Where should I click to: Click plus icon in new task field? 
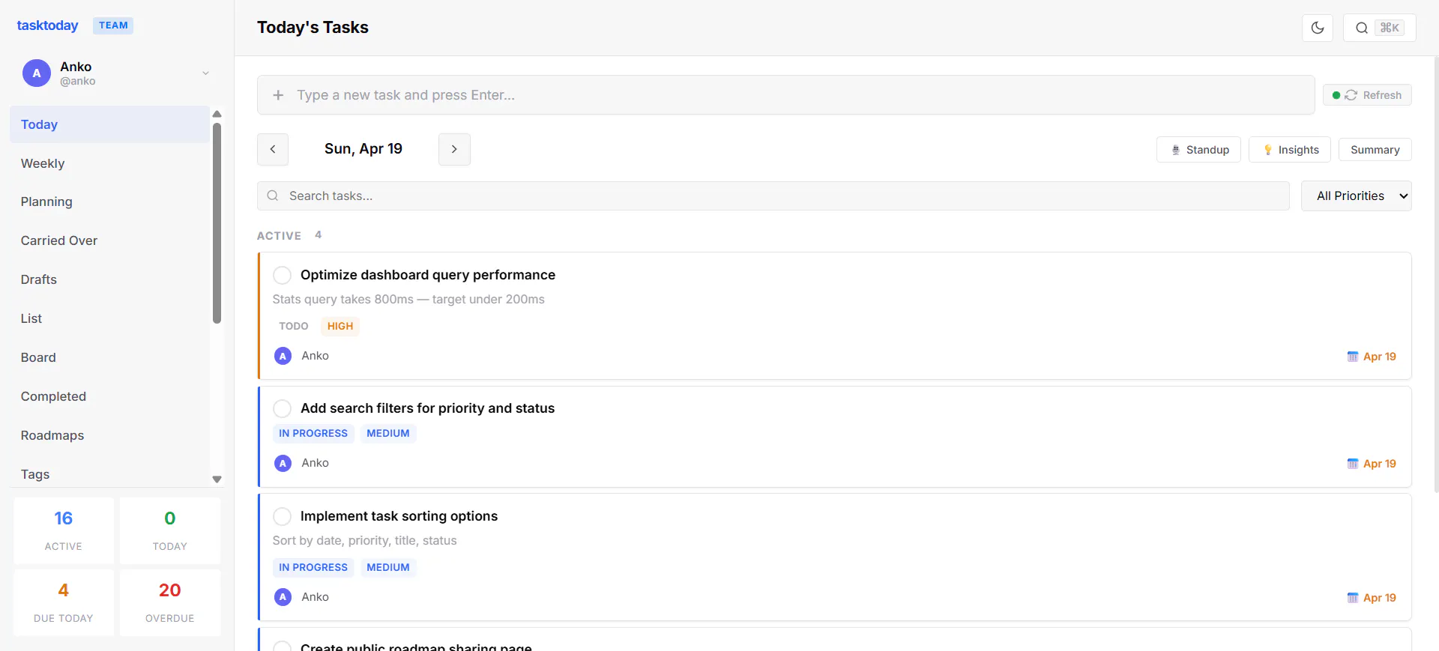coord(278,95)
